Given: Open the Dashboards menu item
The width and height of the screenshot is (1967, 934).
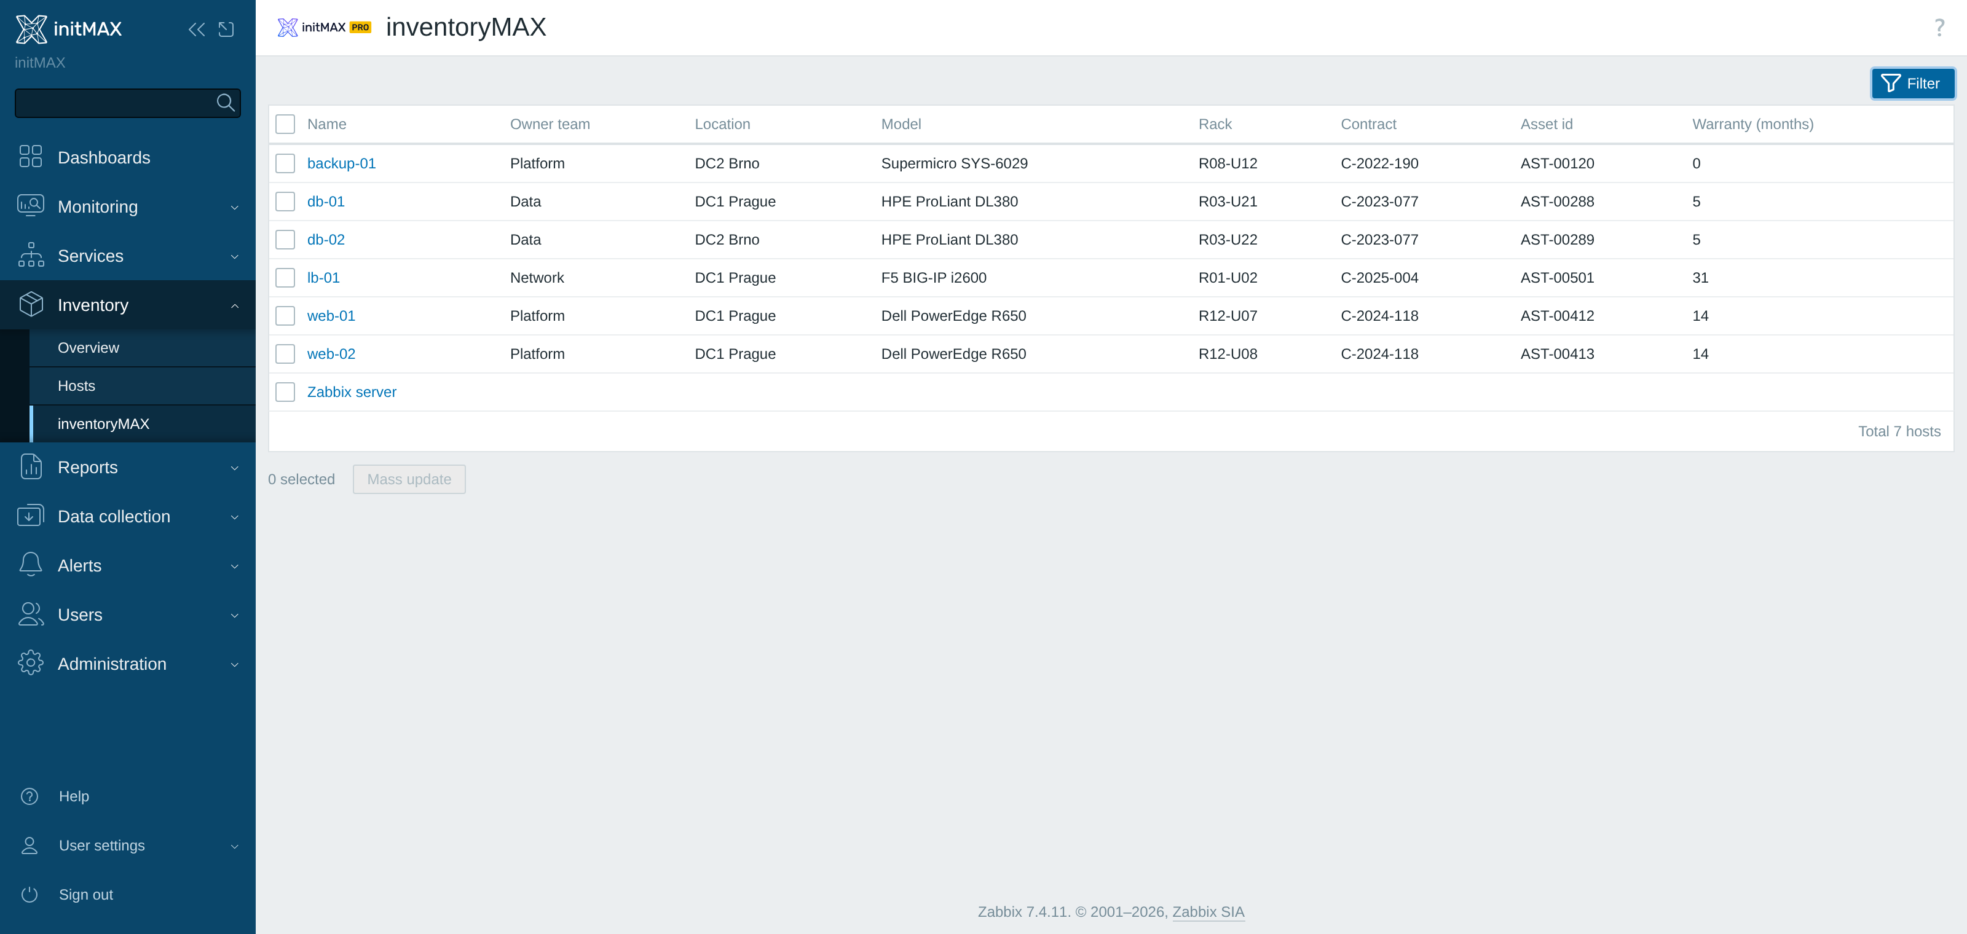Looking at the screenshot, I should point(127,157).
